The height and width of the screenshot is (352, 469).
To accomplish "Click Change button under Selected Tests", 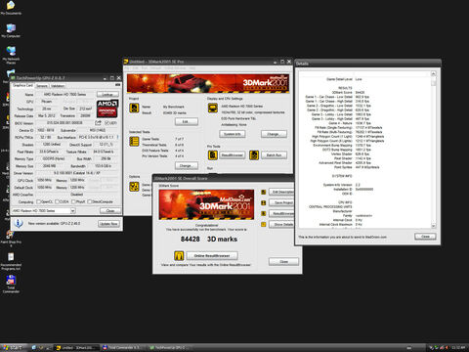I will point(186,165).
